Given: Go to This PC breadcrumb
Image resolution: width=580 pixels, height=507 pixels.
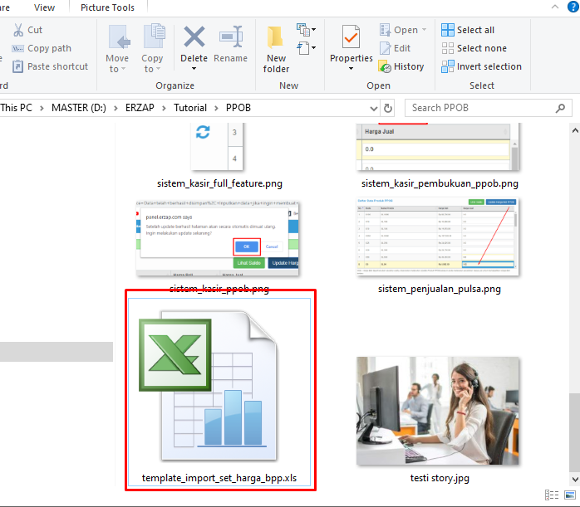Looking at the screenshot, I should coord(17,108).
